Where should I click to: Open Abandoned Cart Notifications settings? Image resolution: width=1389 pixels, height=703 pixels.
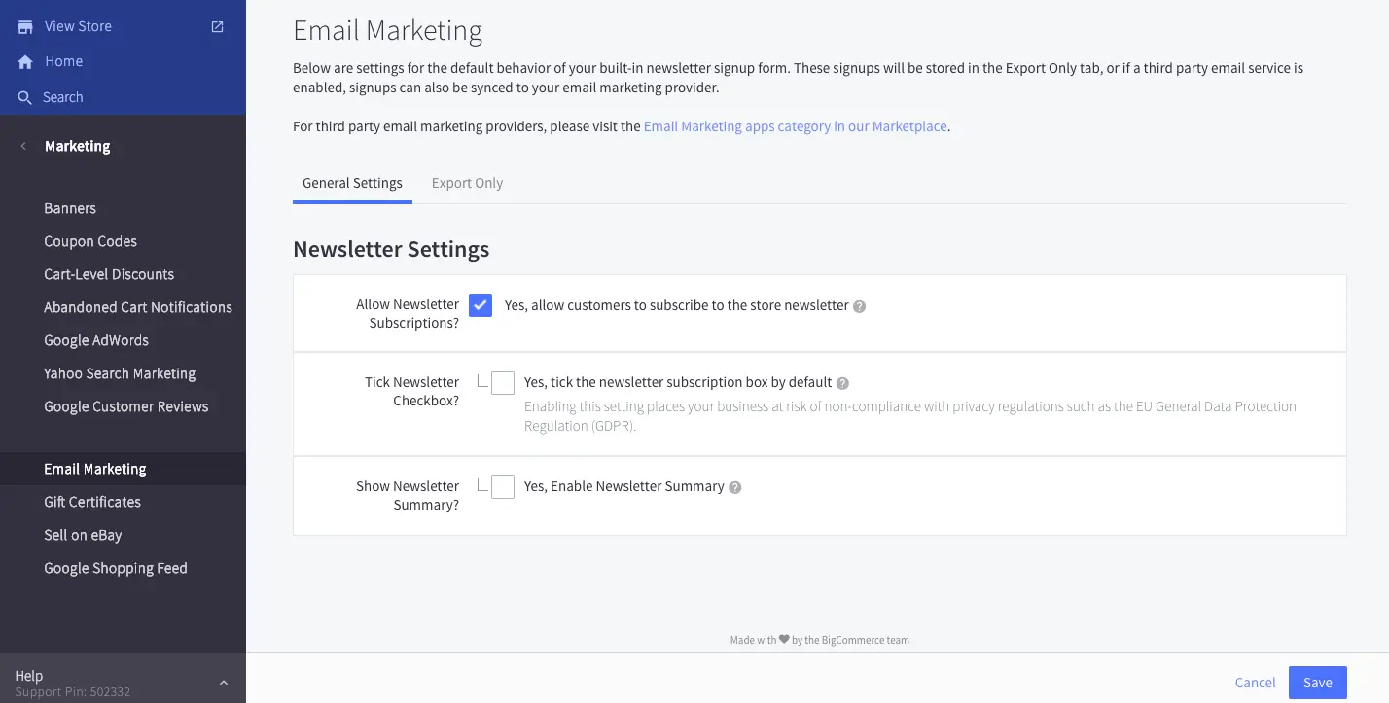pos(138,307)
